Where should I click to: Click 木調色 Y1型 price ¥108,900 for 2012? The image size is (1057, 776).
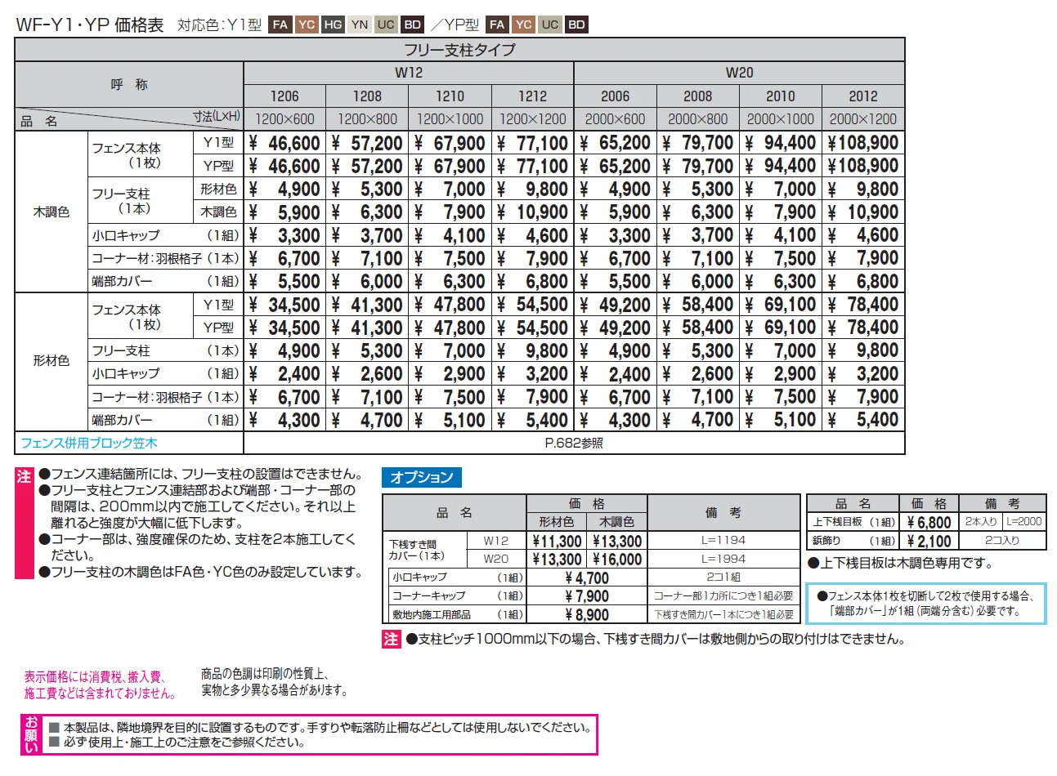[x=863, y=143]
